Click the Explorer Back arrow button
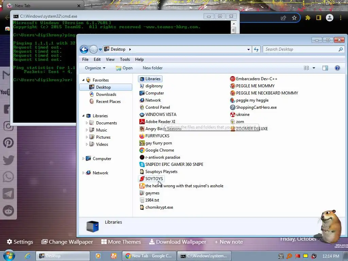348x261 pixels. pos(84,49)
